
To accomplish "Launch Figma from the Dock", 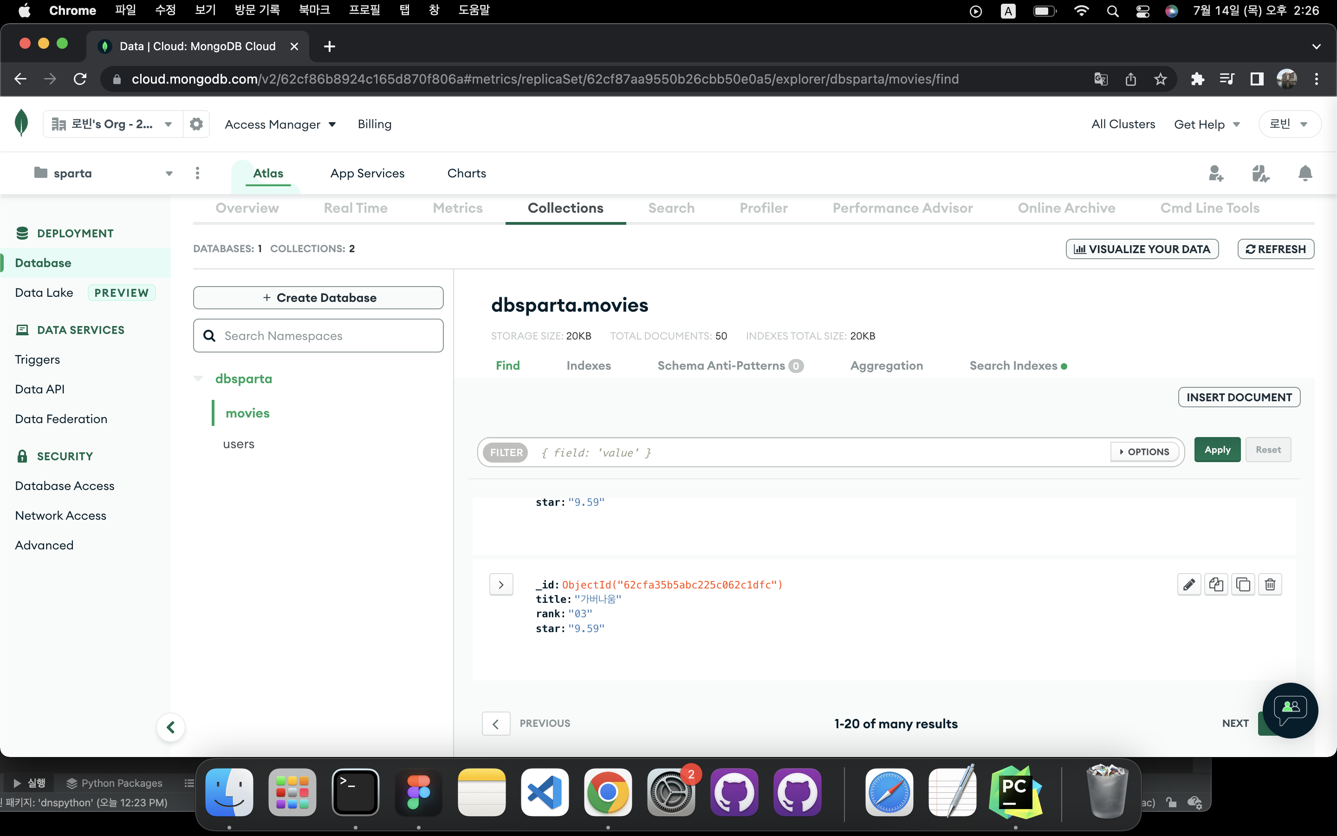I will [x=418, y=792].
